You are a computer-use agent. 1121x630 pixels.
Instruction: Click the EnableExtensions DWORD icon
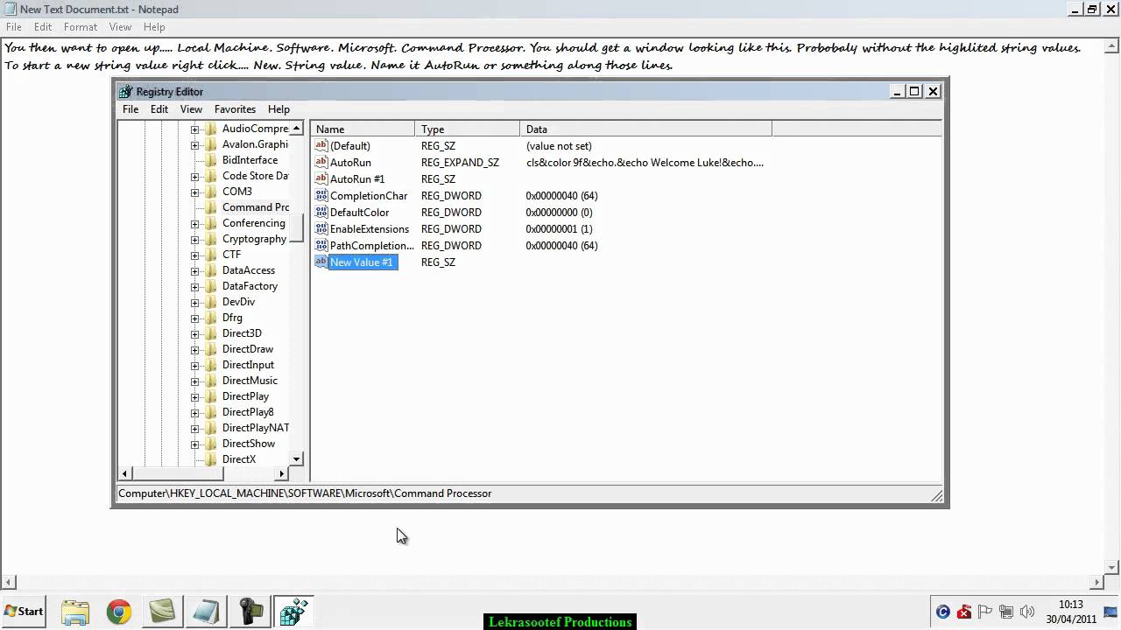tap(321, 228)
